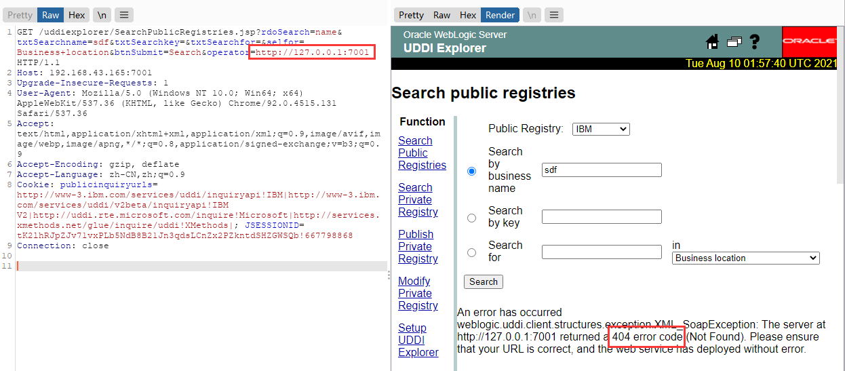The width and height of the screenshot is (845, 371).
Task: Select the Search by business name radio
Action: pyautogui.click(x=472, y=171)
